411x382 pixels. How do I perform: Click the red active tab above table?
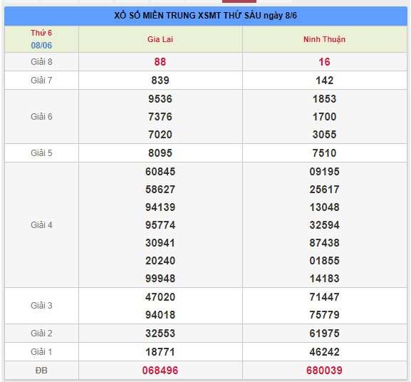[x=239, y=1]
